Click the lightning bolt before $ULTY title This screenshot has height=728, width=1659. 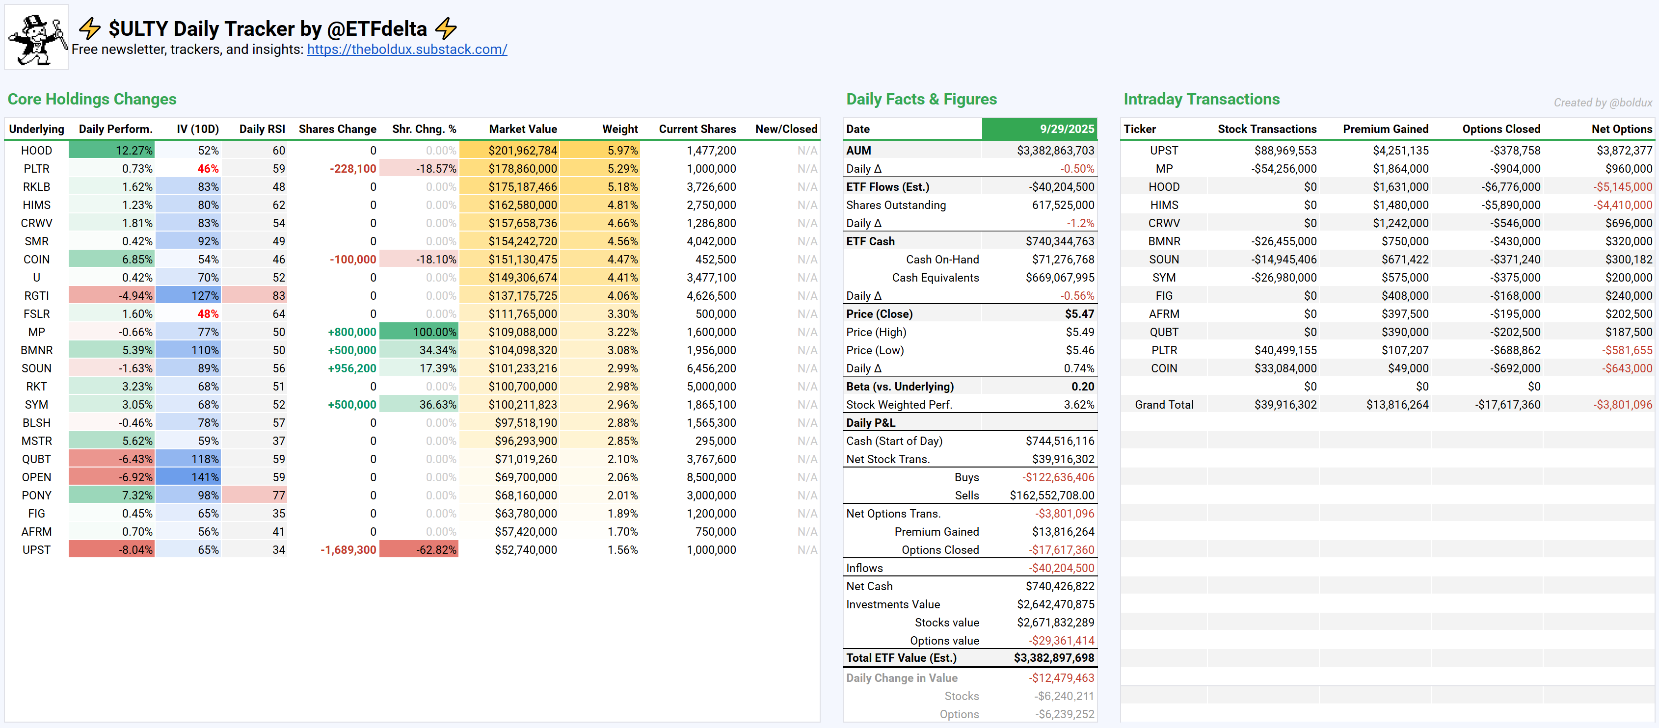[x=89, y=28]
